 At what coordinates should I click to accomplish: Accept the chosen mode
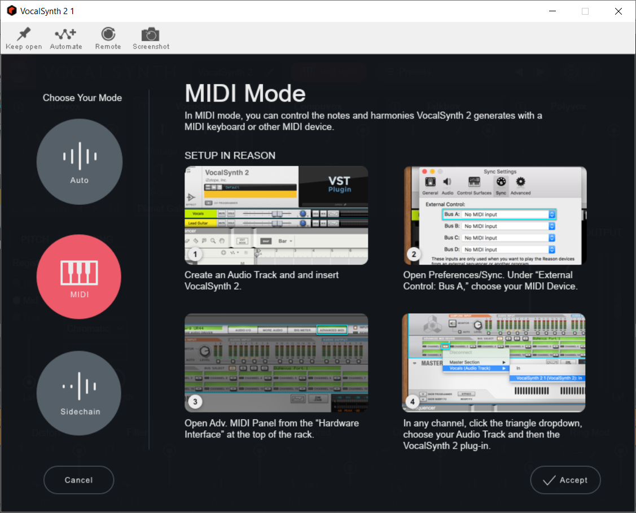pos(565,480)
